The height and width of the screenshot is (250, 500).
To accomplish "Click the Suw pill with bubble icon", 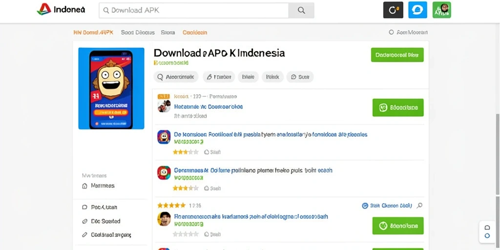I will [x=300, y=77].
